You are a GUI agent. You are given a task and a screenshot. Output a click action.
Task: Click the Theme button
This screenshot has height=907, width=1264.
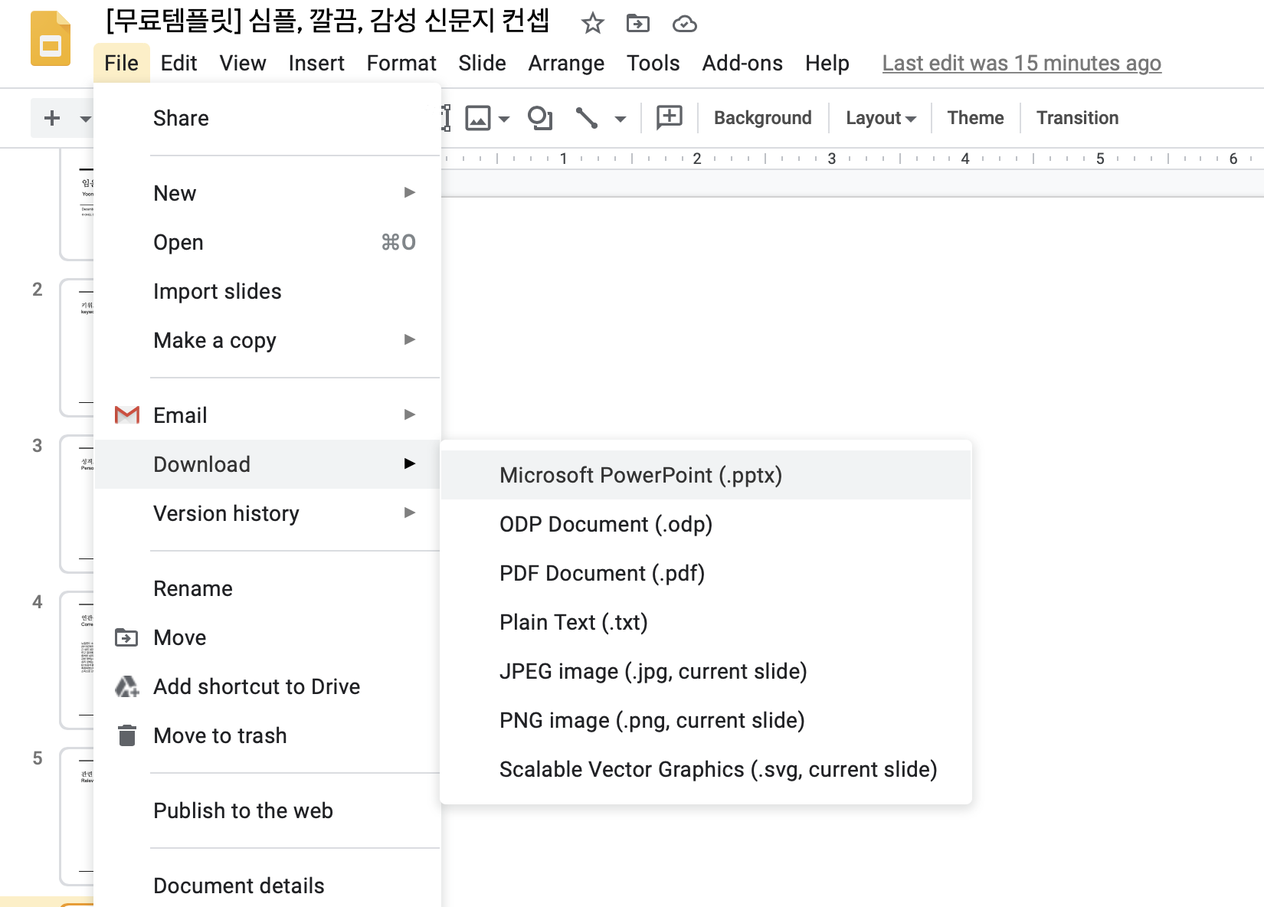coord(974,118)
